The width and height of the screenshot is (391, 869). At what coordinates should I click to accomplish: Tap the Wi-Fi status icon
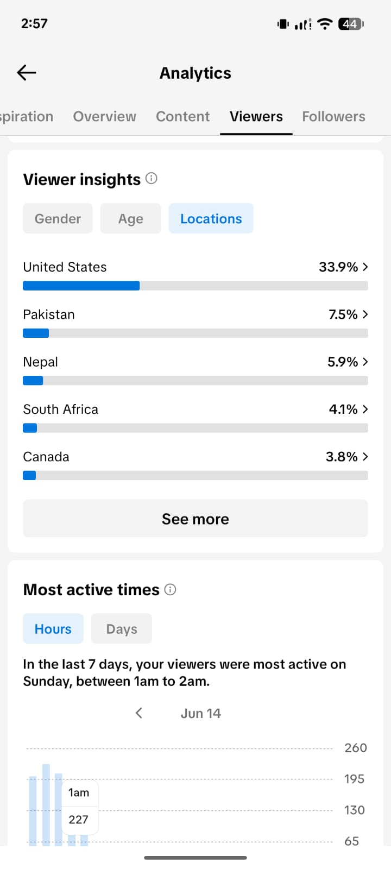(x=325, y=24)
